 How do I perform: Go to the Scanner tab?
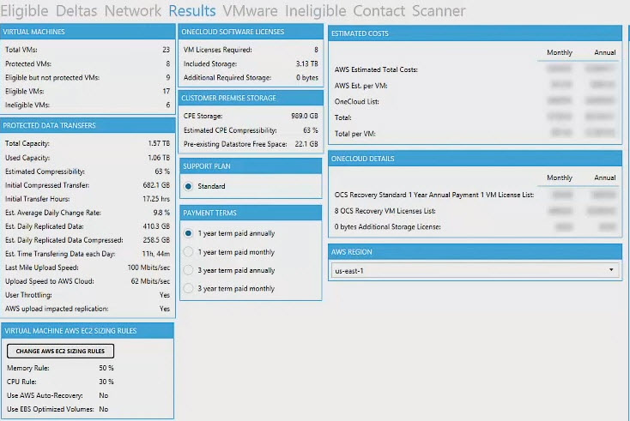tap(439, 11)
